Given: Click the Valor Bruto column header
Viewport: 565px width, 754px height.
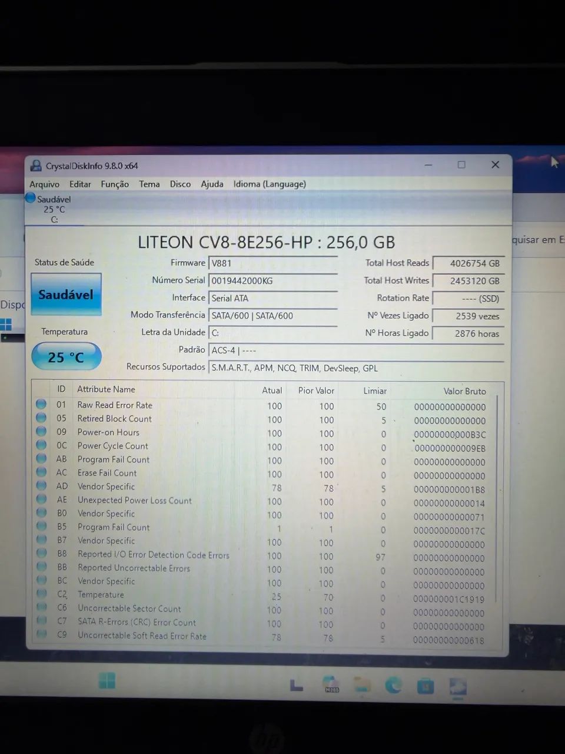Looking at the screenshot, I should tap(464, 391).
